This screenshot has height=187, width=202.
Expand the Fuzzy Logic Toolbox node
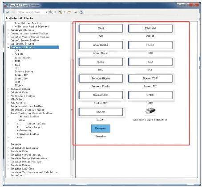coord(8,96)
